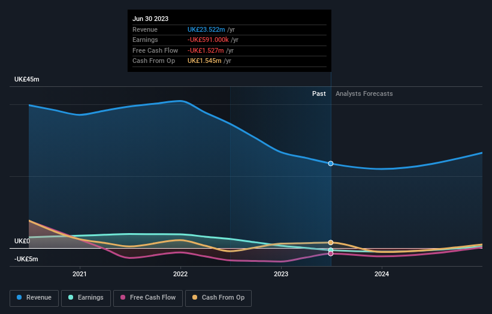This screenshot has width=492, height=314.
Task: Click the Earnings row label in tooltip
Action: click(145, 40)
